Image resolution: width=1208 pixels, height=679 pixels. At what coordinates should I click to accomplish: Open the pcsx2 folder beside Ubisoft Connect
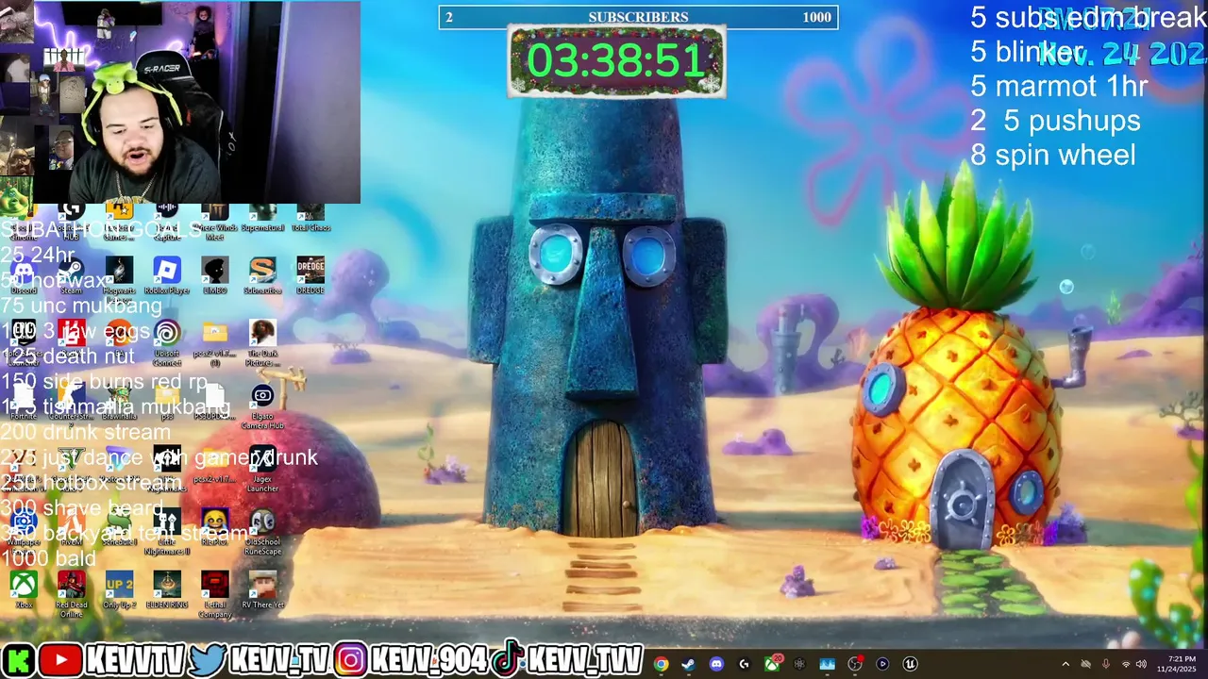pyautogui.click(x=215, y=343)
